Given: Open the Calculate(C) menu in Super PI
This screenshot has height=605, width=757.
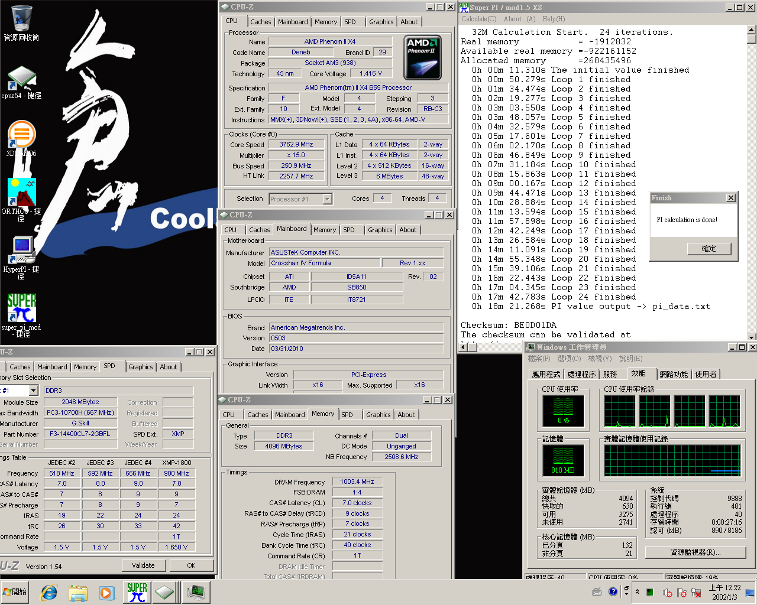Looking at the screenshot, I should click(479, 19).
